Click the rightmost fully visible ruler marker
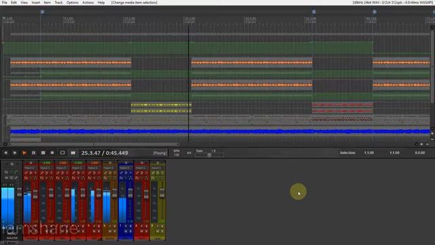 pos(375,12)
